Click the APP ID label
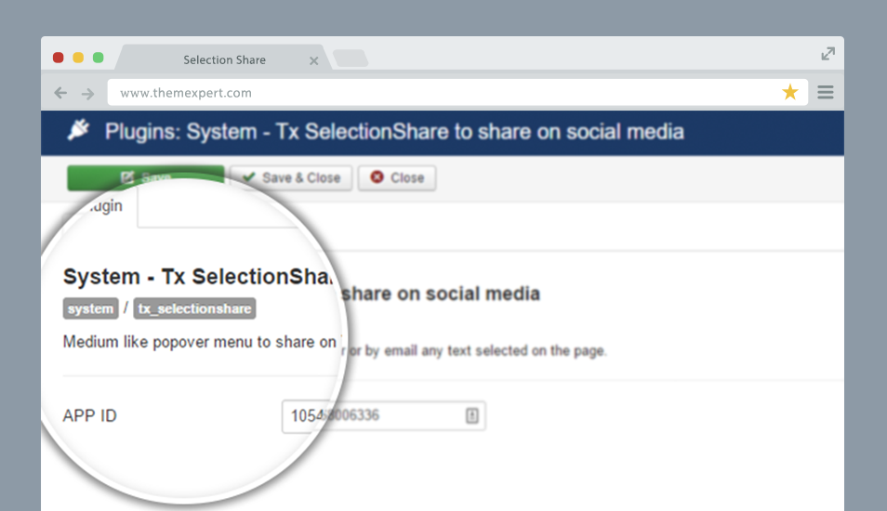The image size is (887, 511). (89, 415)
